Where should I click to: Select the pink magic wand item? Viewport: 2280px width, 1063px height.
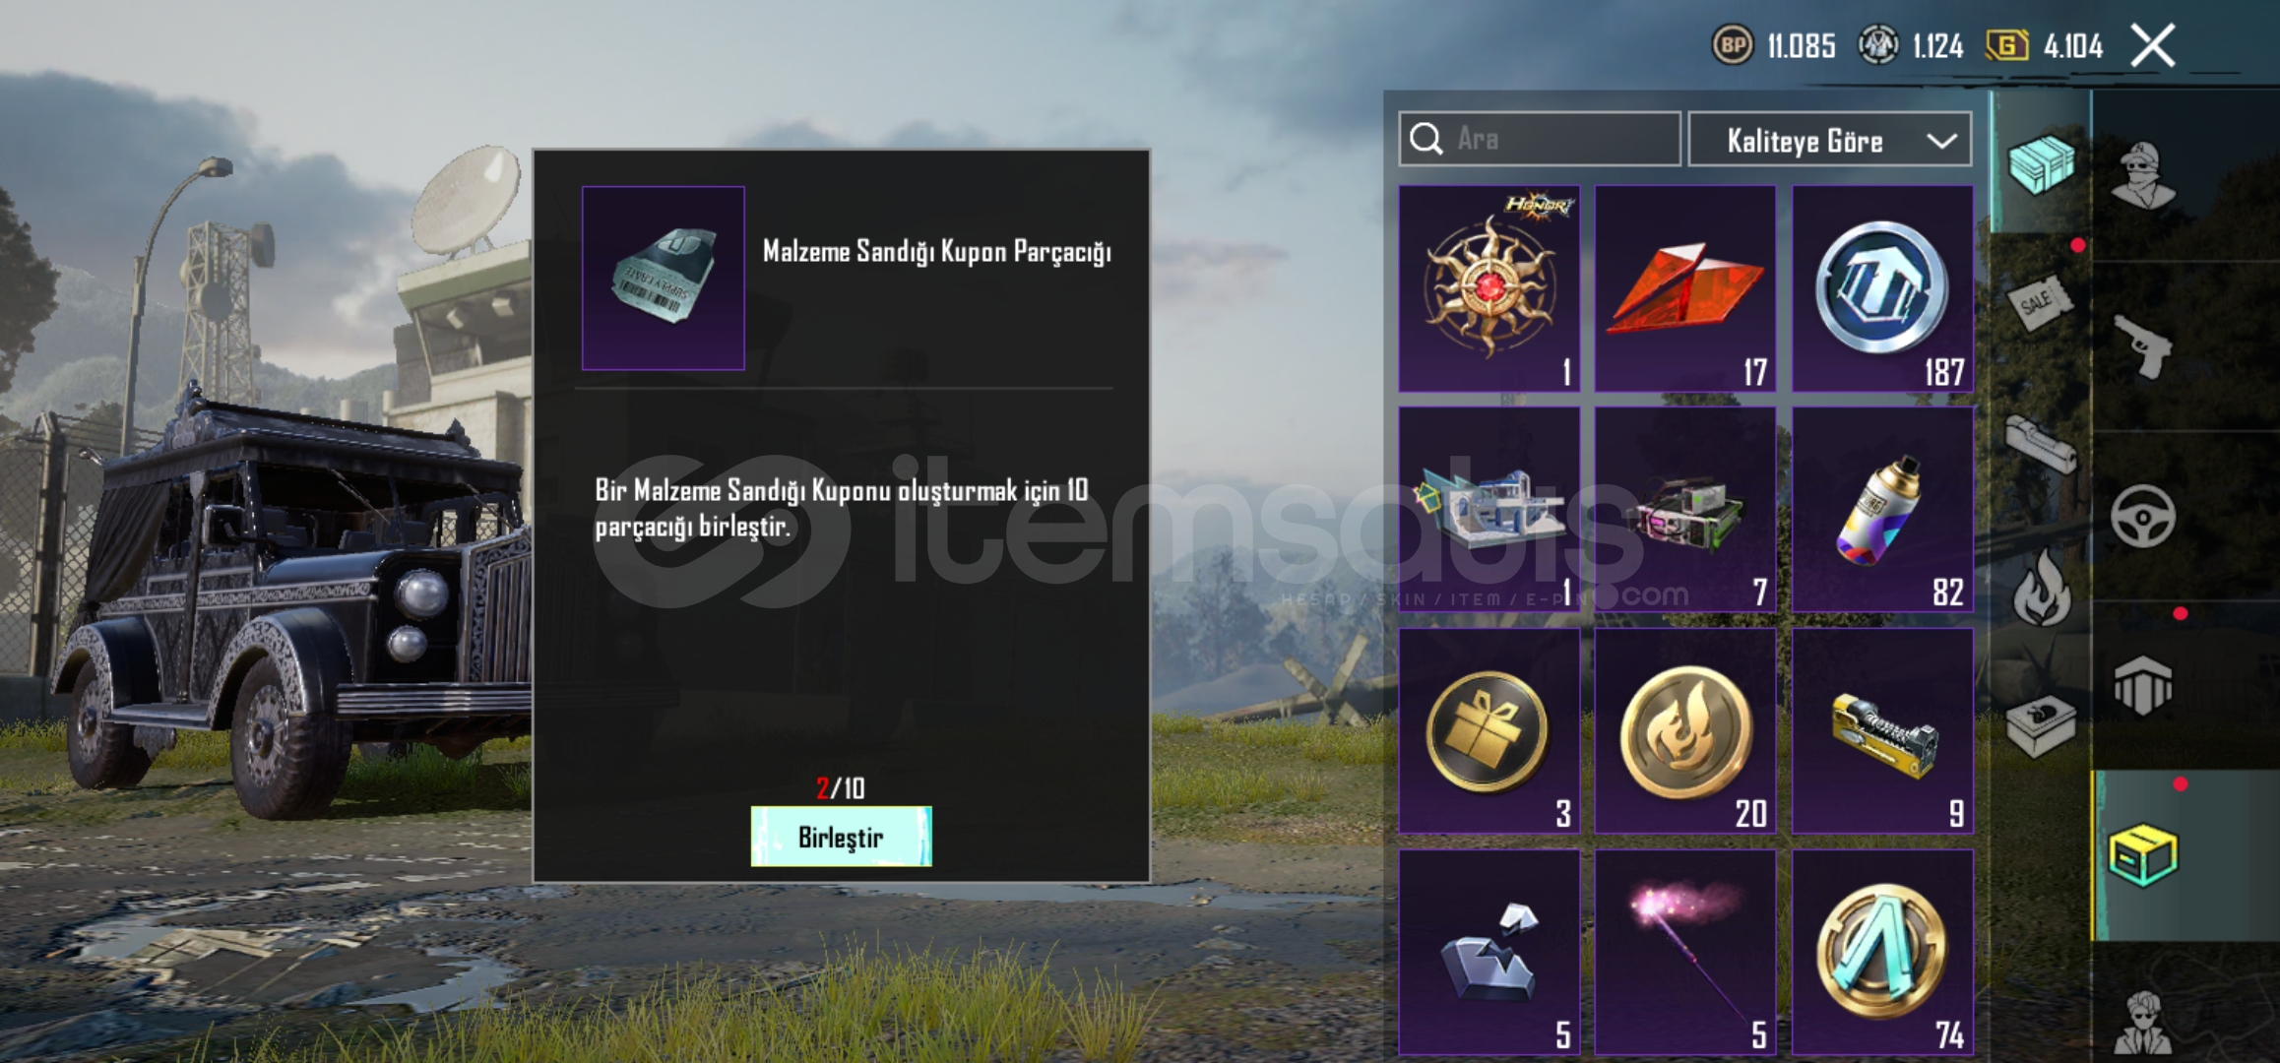[x=1685, y=953]
